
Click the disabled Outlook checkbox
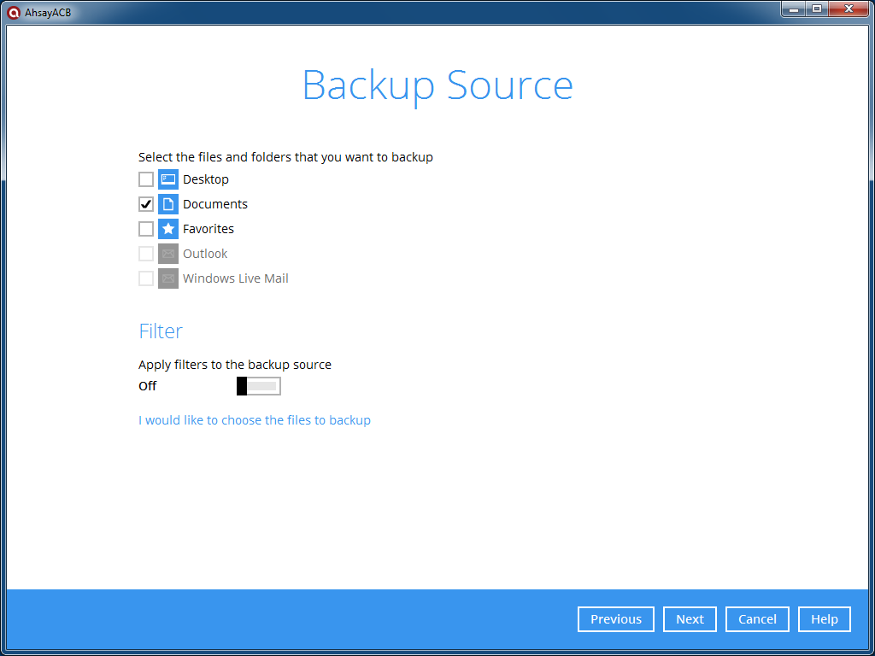point(146,254)
